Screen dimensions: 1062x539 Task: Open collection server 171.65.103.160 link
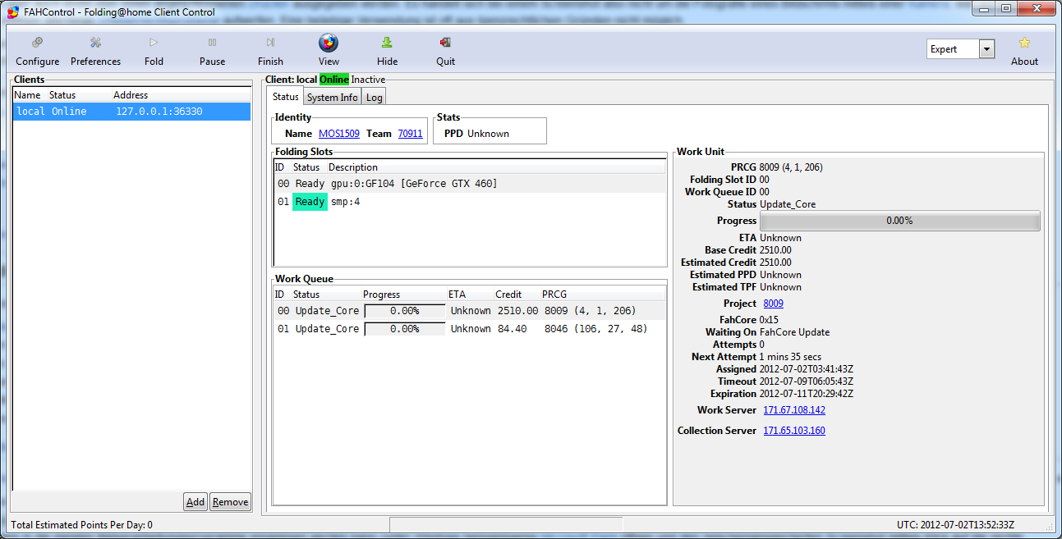click(x=794, y=430)
